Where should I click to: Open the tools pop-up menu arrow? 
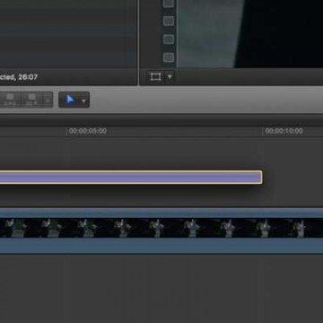[83, 100]
